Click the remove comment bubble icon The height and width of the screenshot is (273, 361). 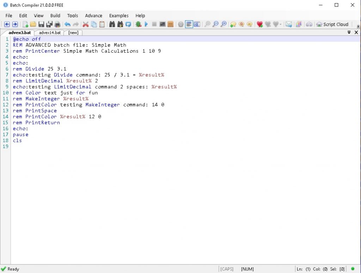click(x=241, y=24)
